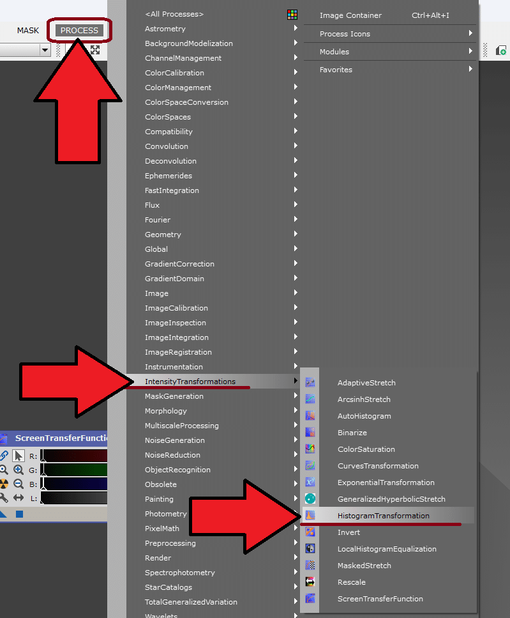Select GeneralizedHyperbolicStretch entry

pos(391,499)
